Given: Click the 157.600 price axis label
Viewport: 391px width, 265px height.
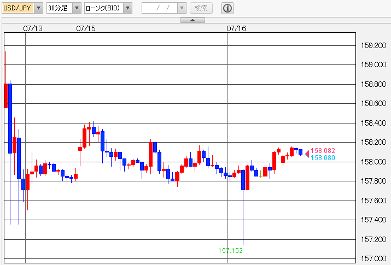Looking at the screenshot, I should point(374,201).
